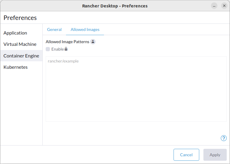Click the Rancher Desktop - Preferences title
Viewport: 230px width, 164px height.
(x=115, y=6)
